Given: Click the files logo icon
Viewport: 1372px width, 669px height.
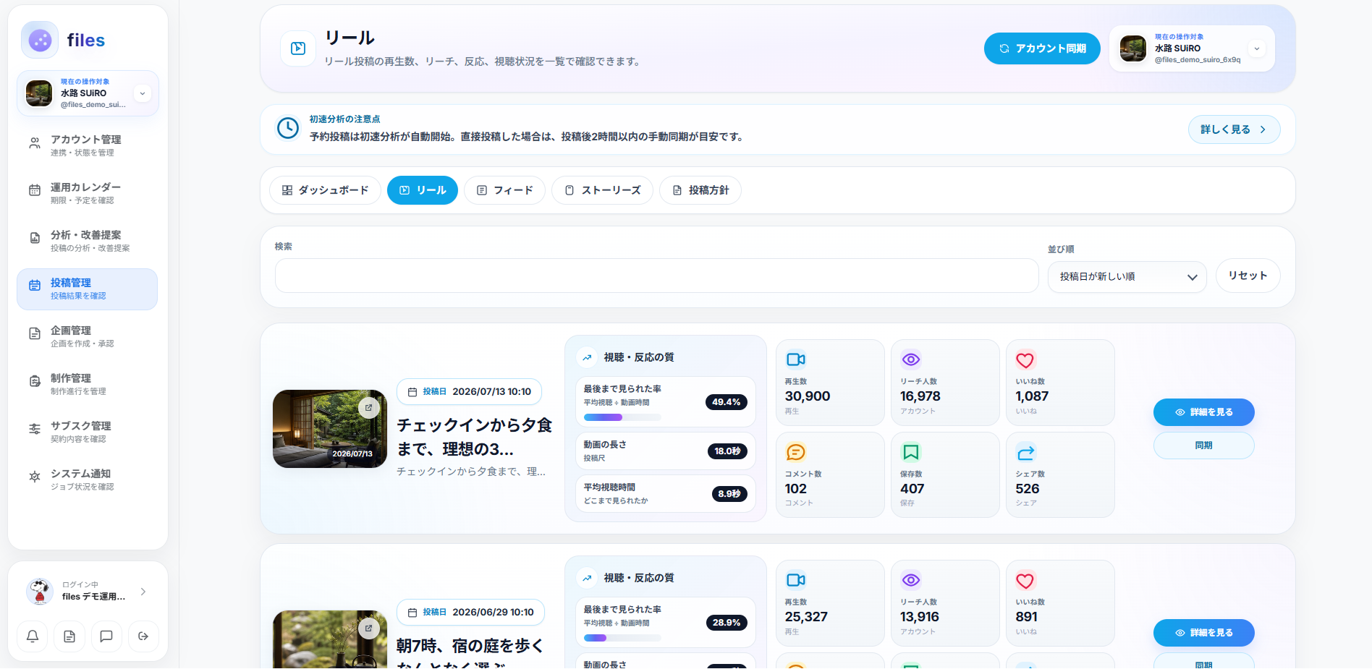Looking at the screenshot, I should 40,40.
